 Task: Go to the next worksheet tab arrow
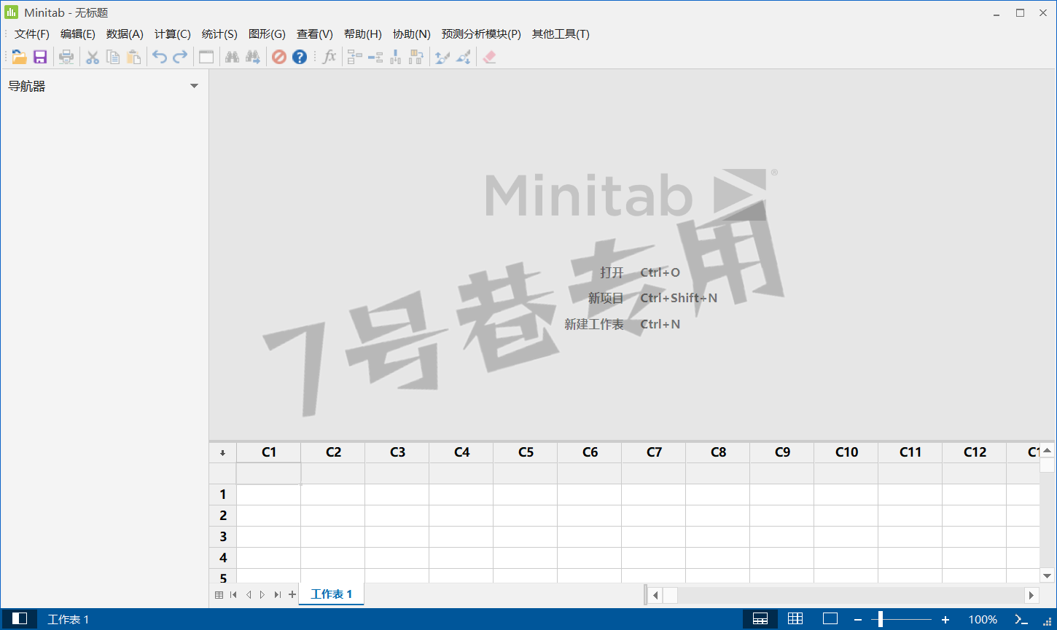(x=262, y=595)
